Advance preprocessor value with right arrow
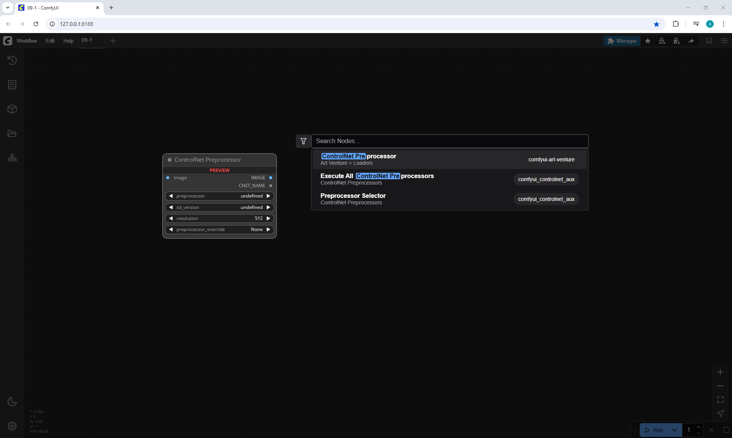The height and width of the screenshot is (438, 732). click(x=268, y=196)
